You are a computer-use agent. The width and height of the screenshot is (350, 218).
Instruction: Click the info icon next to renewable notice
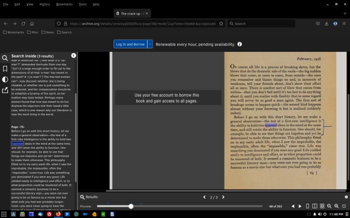click(239, 44)
